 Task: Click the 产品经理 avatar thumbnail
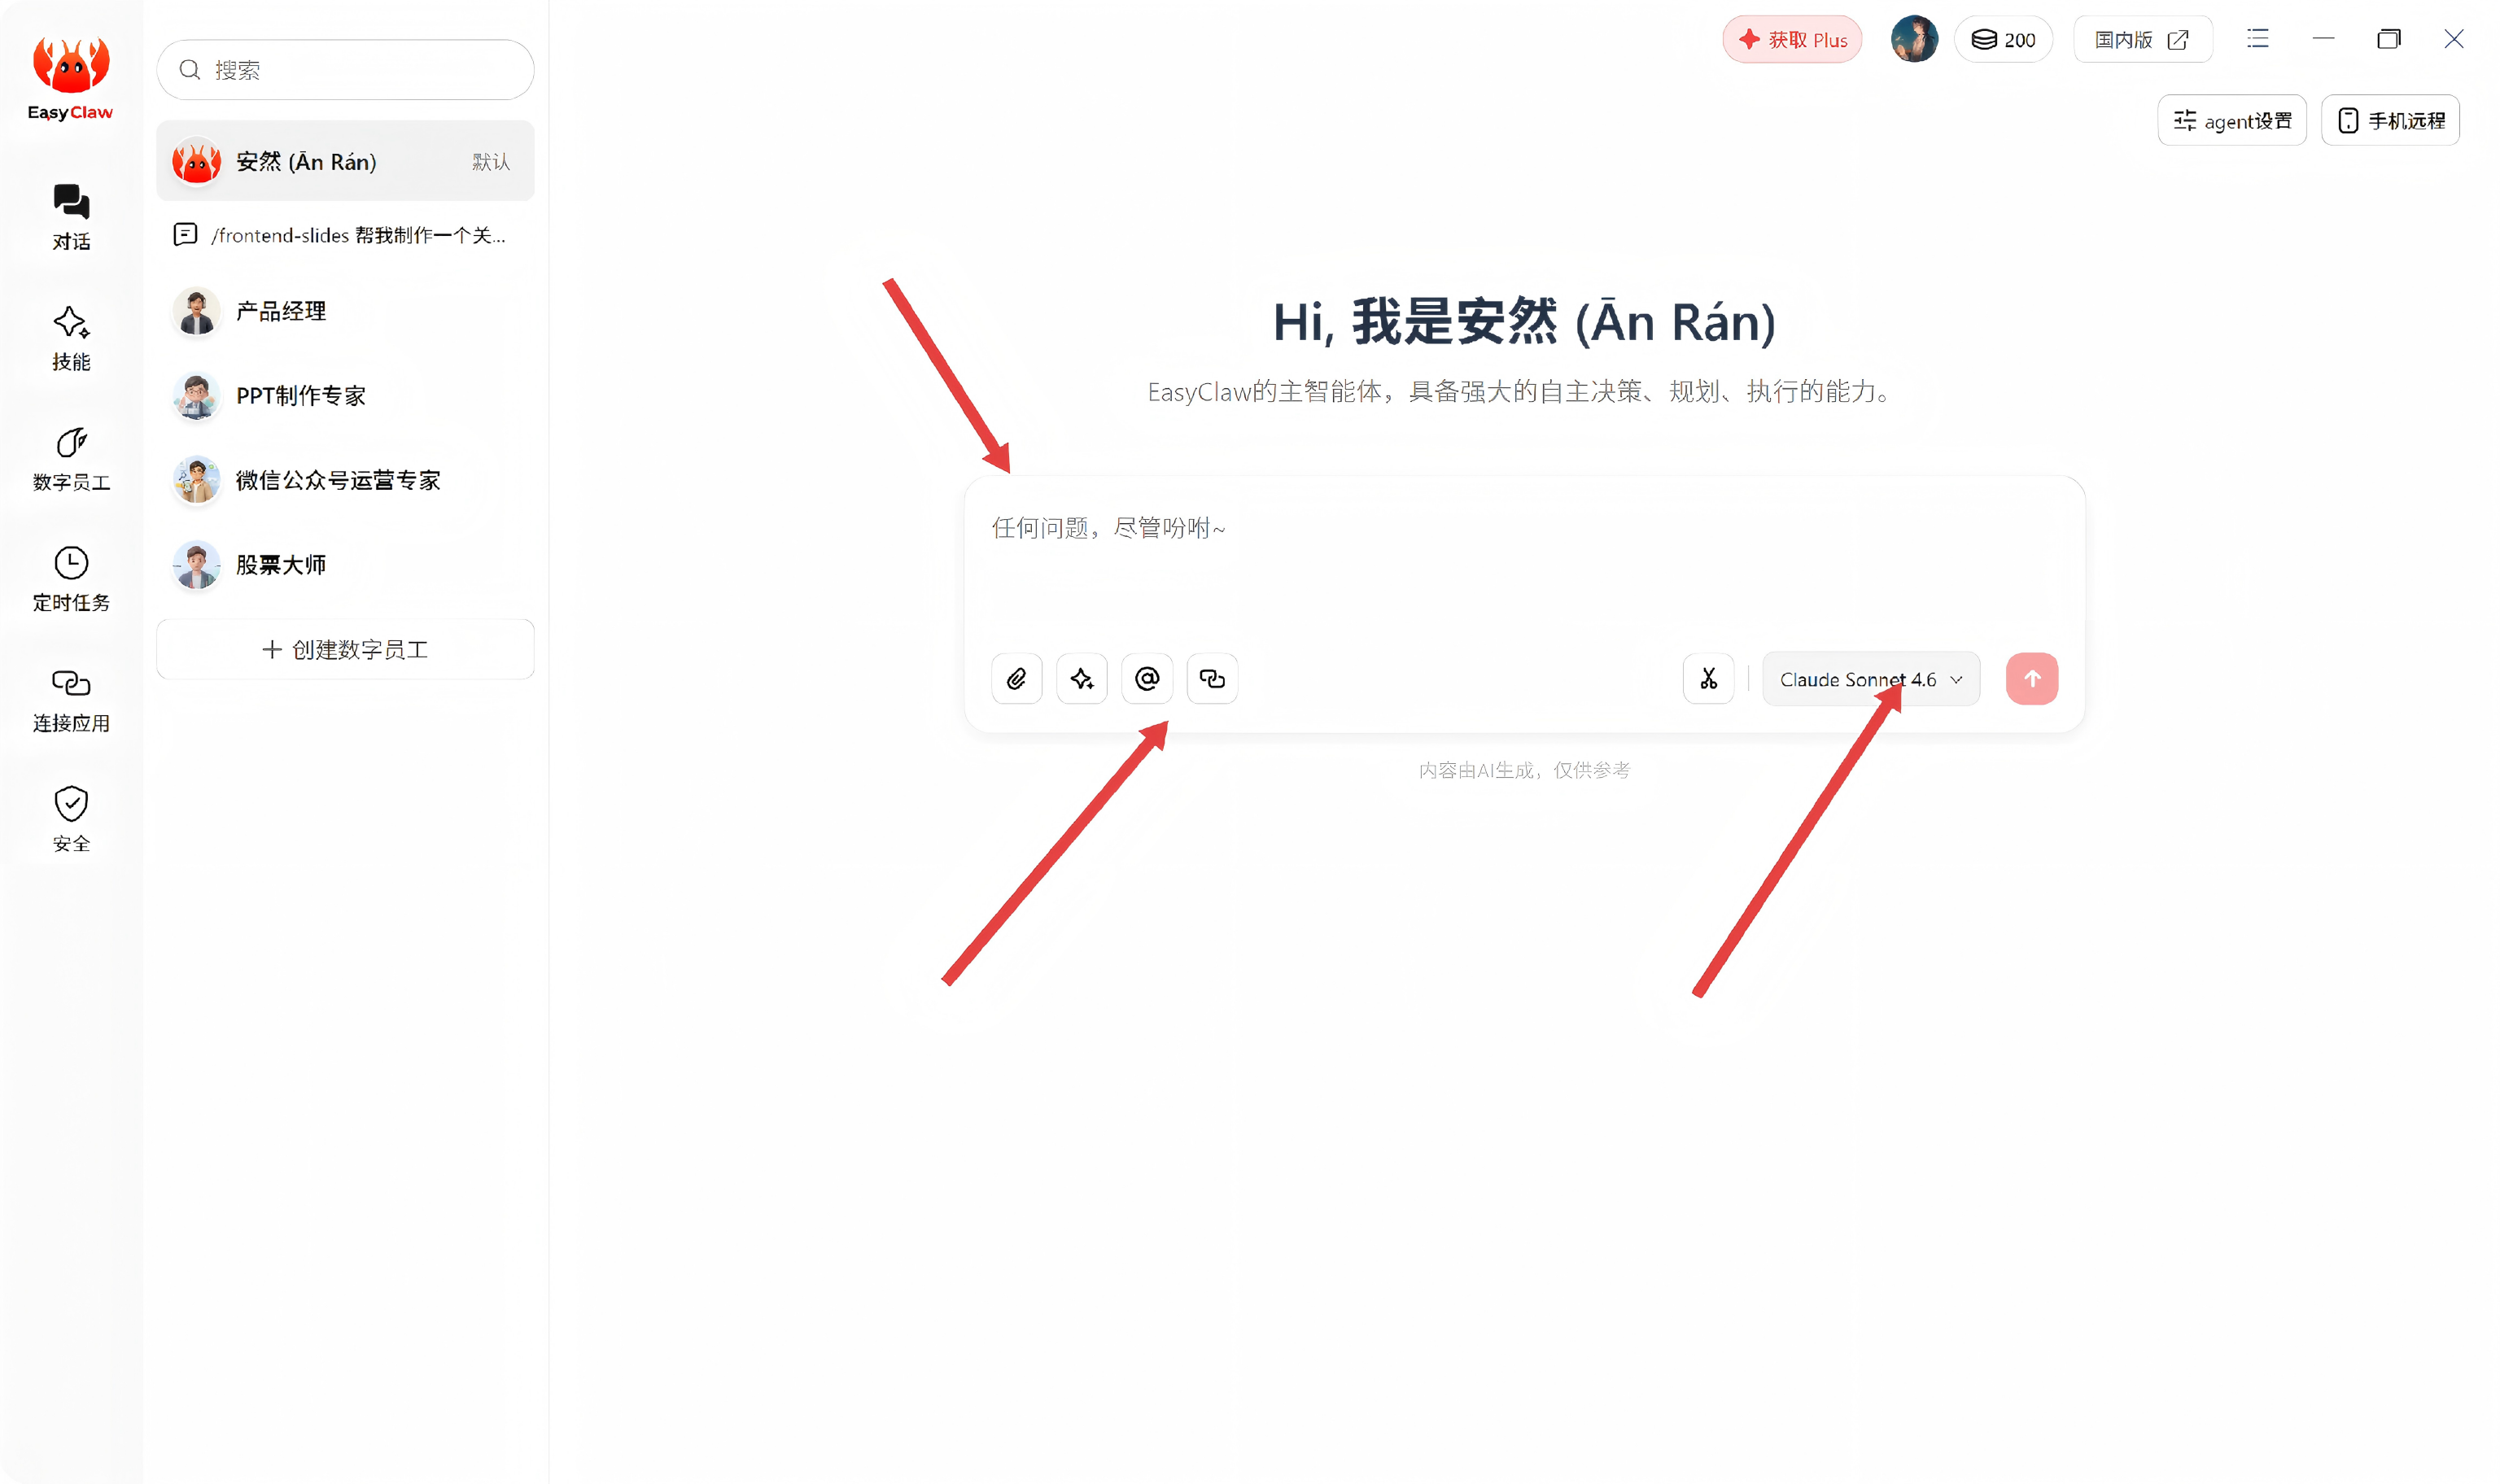[196, 311]
